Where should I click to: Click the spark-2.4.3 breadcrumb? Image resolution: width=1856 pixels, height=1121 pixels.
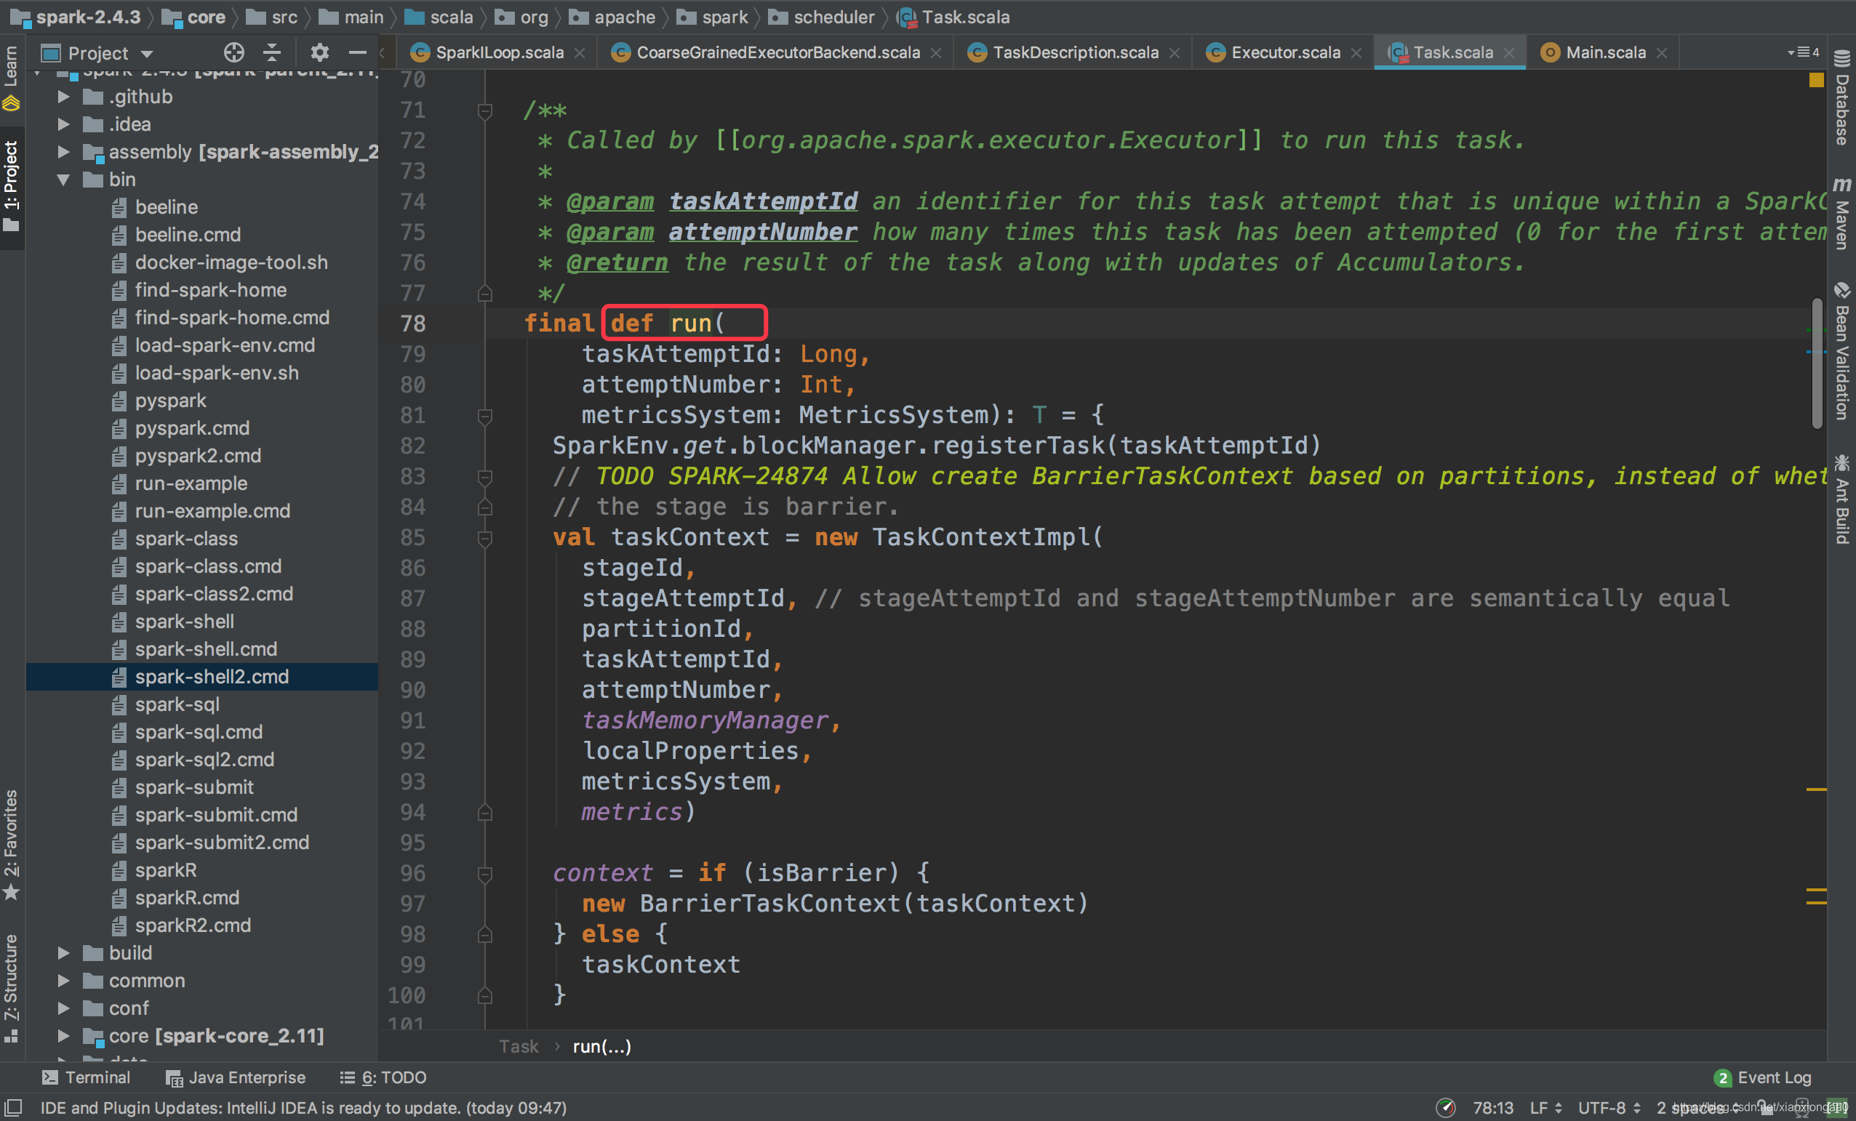click(x=78, y=17)
